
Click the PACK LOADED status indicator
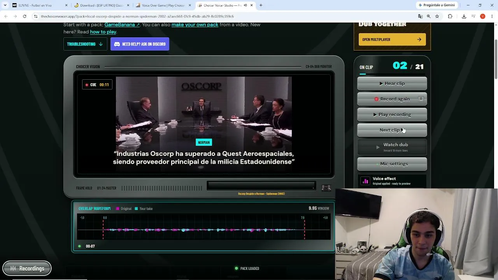pyautogui.click(x=247, y=268)
